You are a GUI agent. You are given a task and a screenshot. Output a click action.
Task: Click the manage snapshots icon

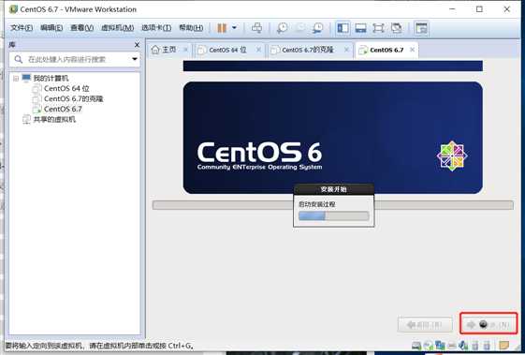click(317, 28)
